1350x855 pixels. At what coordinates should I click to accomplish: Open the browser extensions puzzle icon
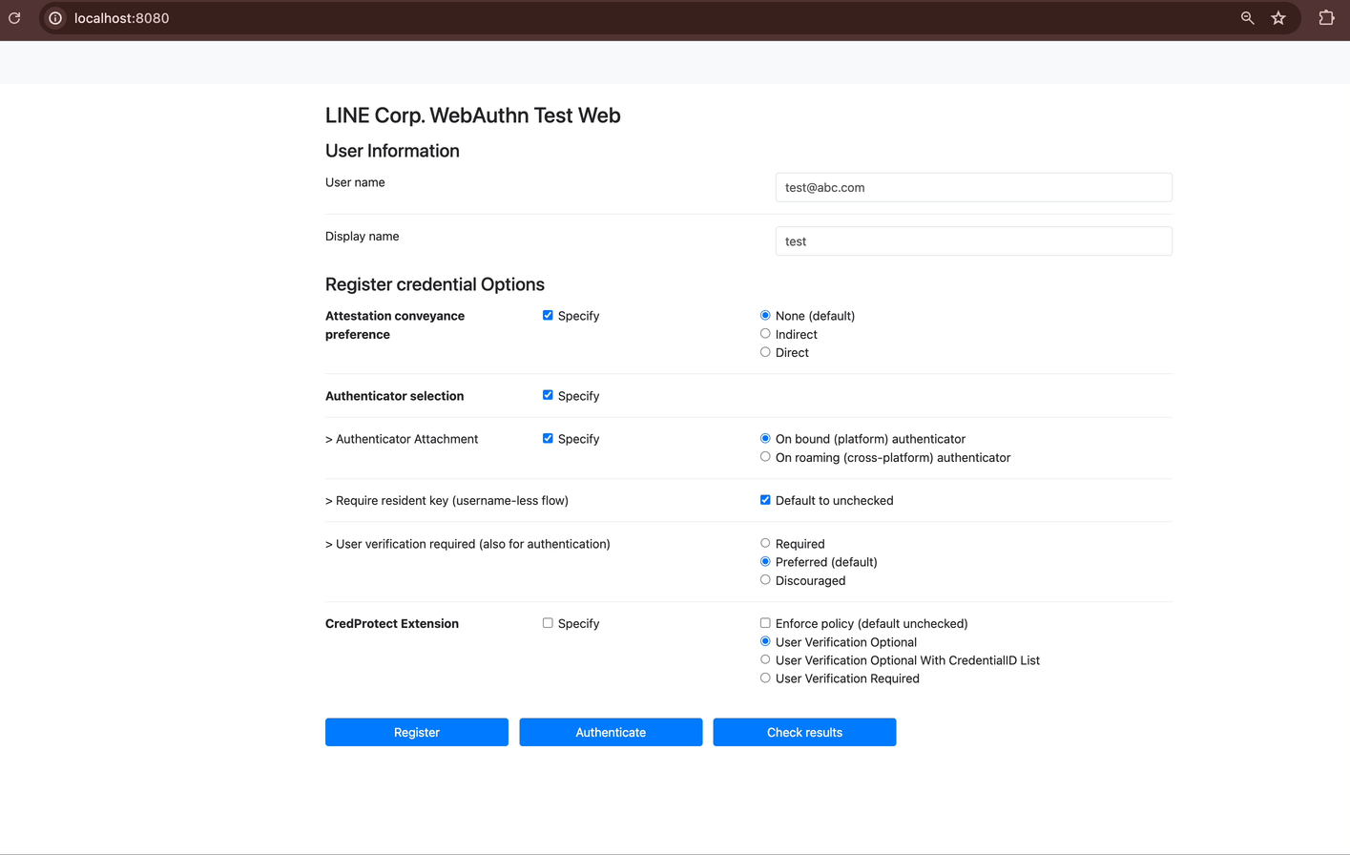1326,18
